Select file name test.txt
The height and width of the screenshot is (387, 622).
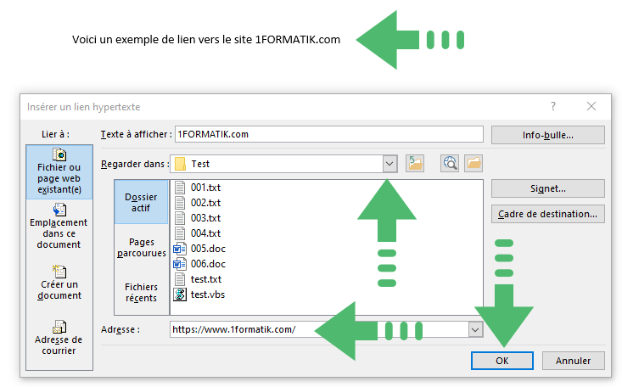point(206,279)
